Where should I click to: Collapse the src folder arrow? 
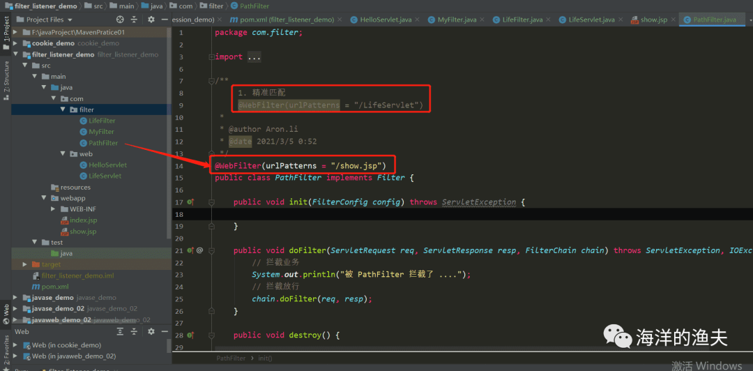25,66
